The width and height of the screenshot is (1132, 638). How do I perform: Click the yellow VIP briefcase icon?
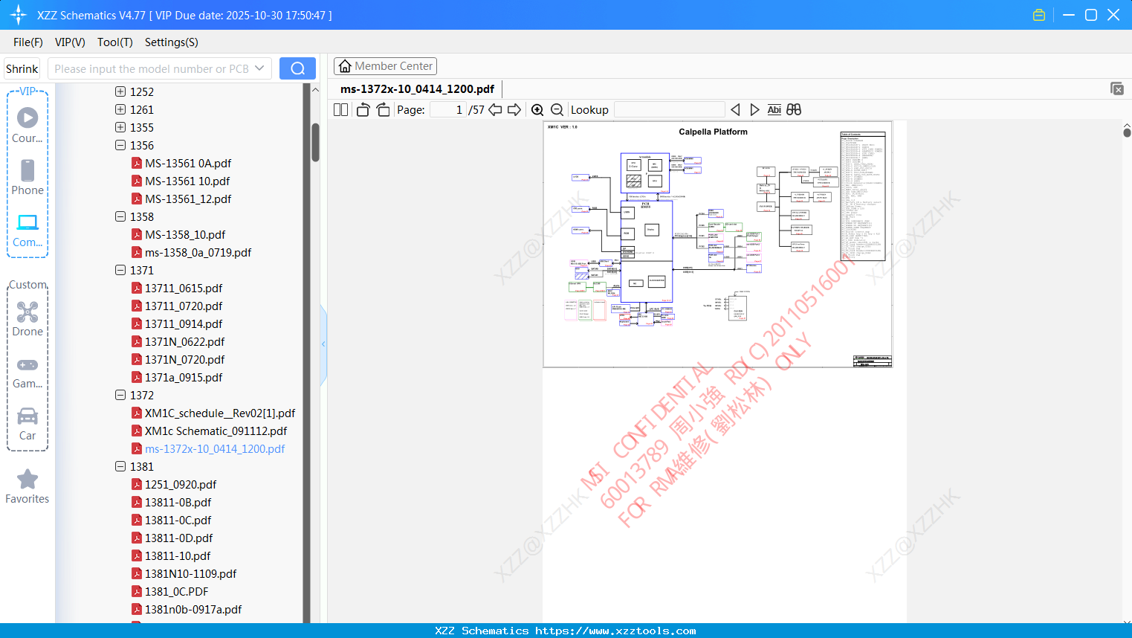(x=1039, y=15)
